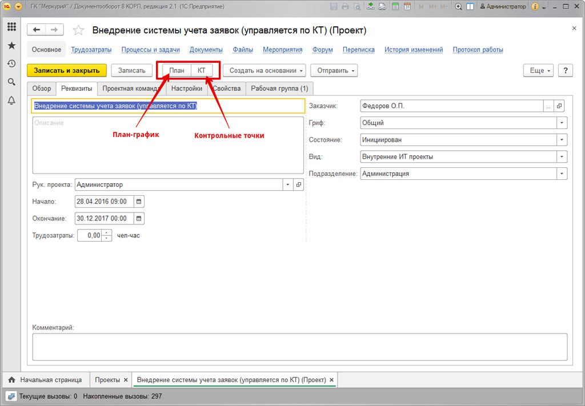
Task: Open main menu orange dropdown circle
Action: click(18, 7)
